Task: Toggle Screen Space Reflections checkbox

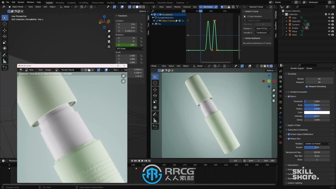Action: [289, 134]
